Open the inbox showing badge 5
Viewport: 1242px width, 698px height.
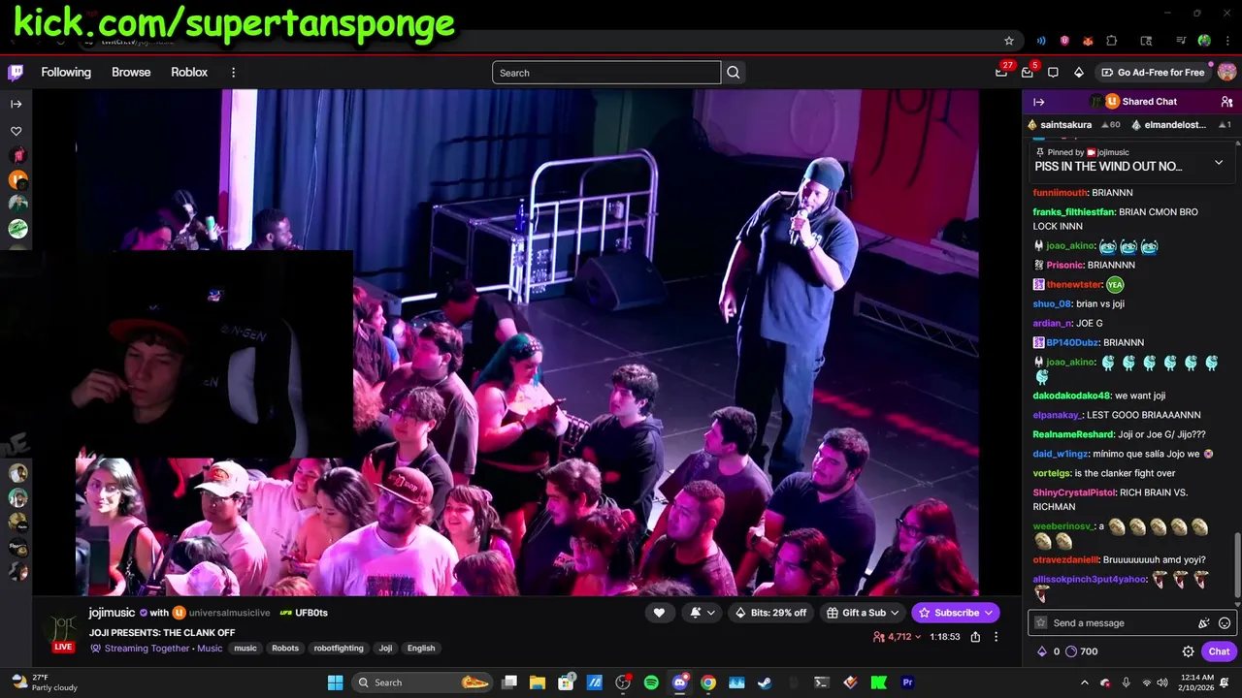tap(1028, 72)
